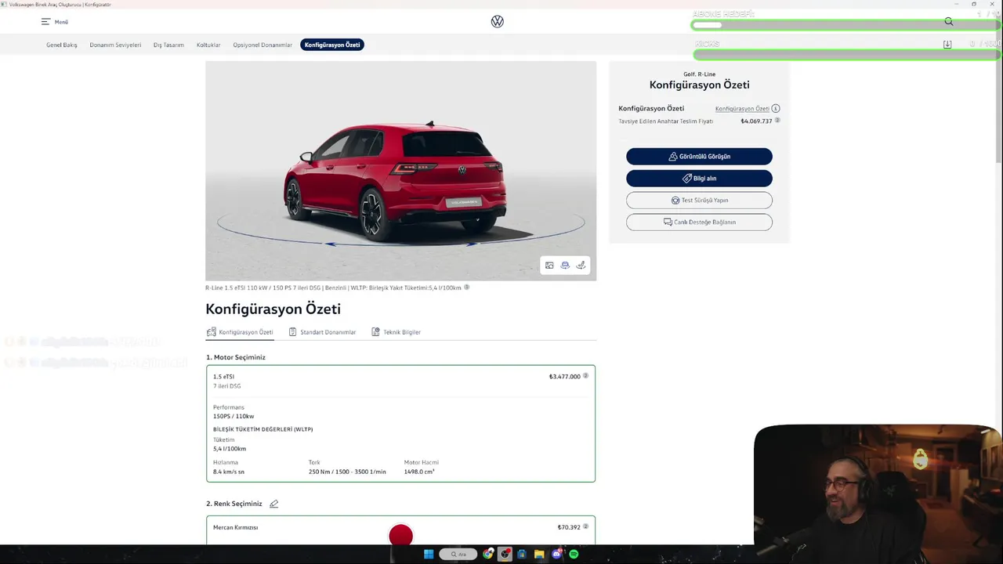Screen dimensions: 1003x564
Task: Open Chrome from the taskbar
Action: (488, 555)
